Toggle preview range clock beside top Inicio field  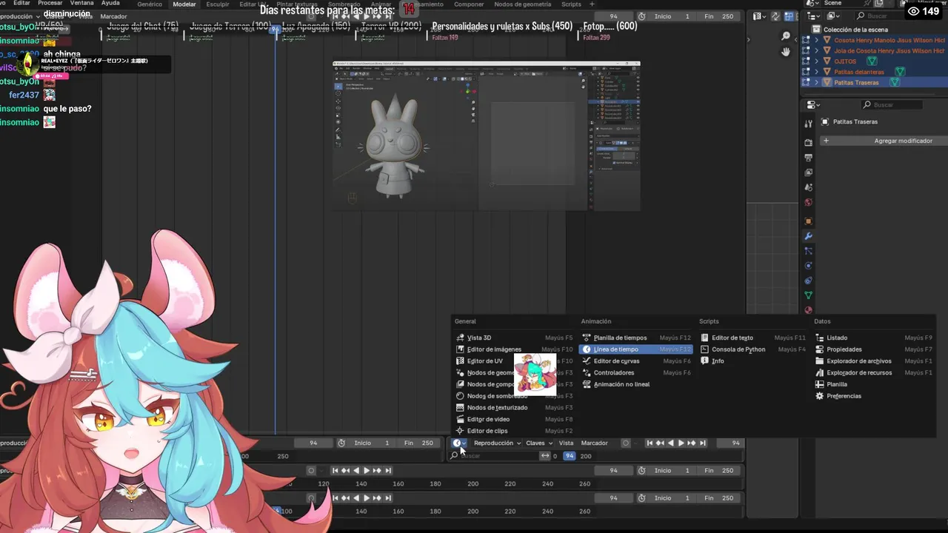coord(641,16)
